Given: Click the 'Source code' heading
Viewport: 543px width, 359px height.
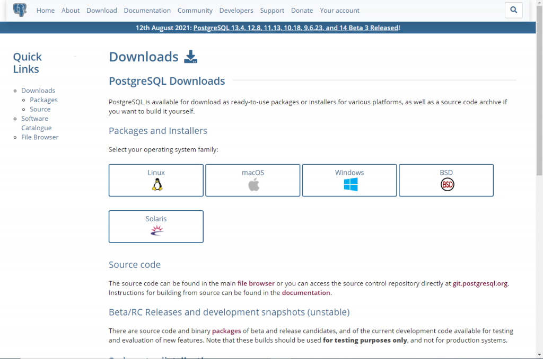Looking at the screenshot, I should 135,264.
